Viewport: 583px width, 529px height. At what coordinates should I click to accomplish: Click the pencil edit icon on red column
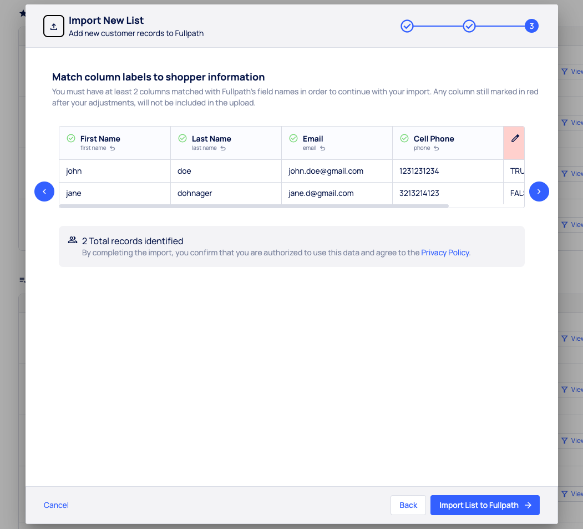click(515, 138)
